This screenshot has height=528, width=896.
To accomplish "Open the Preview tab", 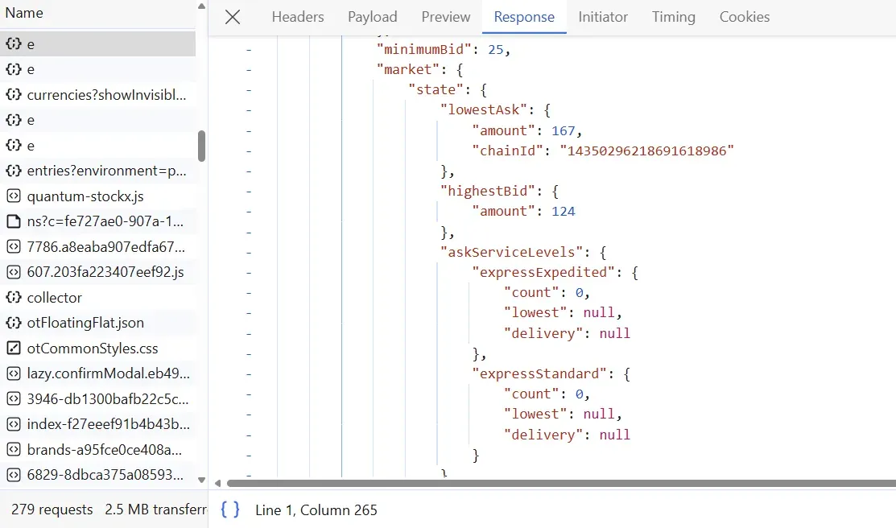I will tap(445, 17).
